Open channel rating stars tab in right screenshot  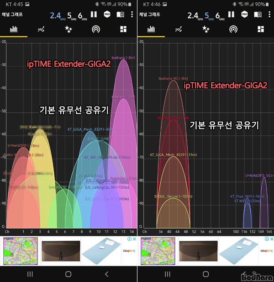pos(205,29)
